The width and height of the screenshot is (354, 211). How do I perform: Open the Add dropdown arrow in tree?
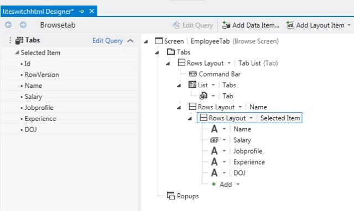tap(238, 184)
